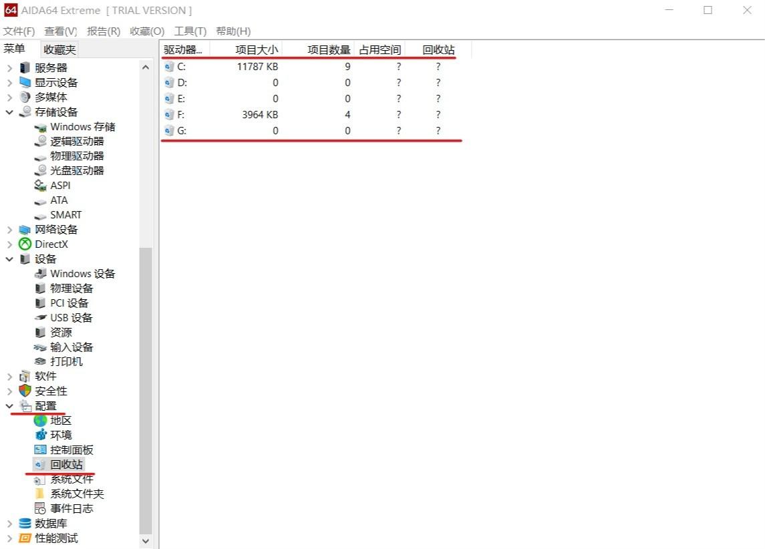Select the 逻辑驱动器 icon

tap(41, 142)
